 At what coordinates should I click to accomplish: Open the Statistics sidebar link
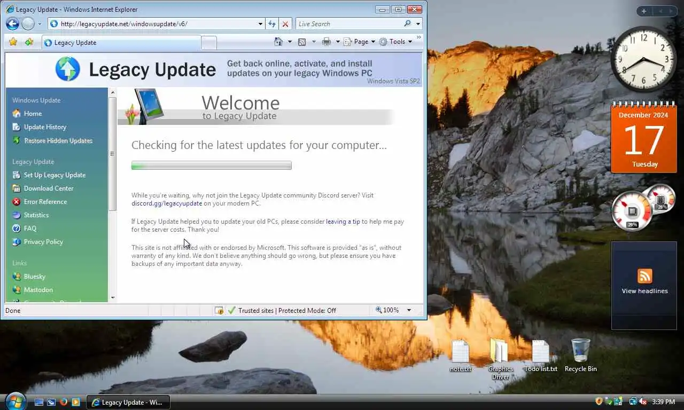(36, 215)
